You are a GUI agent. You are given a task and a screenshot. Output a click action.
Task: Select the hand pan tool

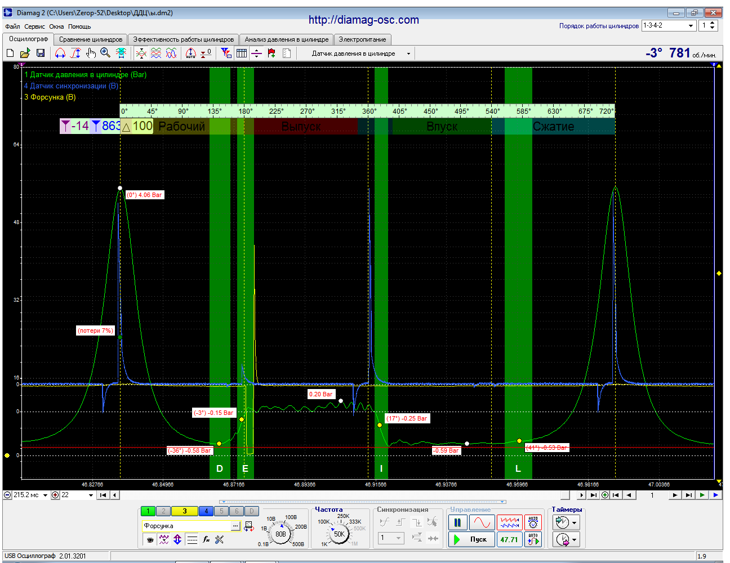click(91, 53)
